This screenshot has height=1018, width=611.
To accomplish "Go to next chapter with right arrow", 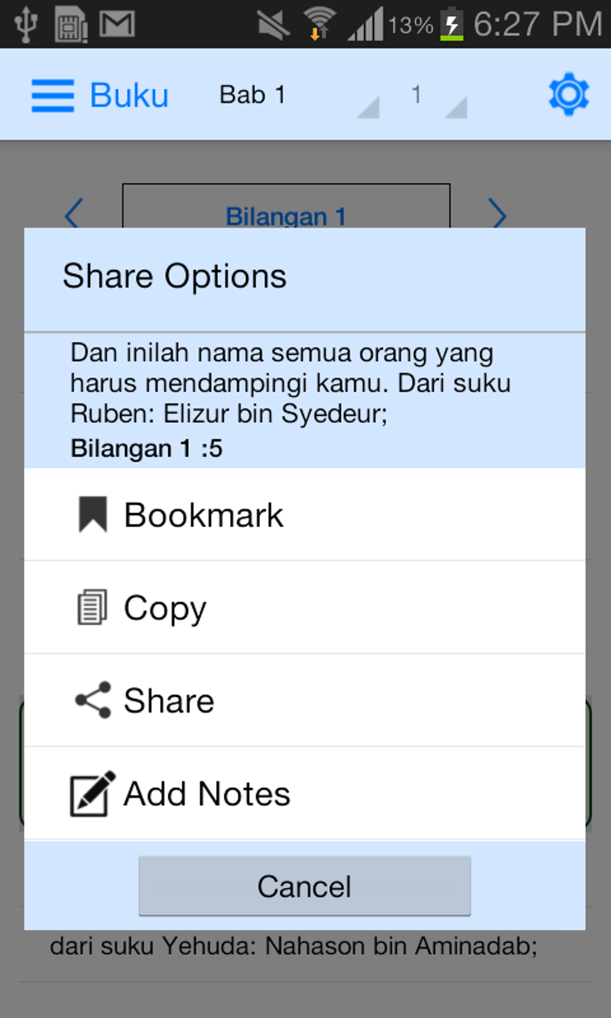I will (497, 213).
